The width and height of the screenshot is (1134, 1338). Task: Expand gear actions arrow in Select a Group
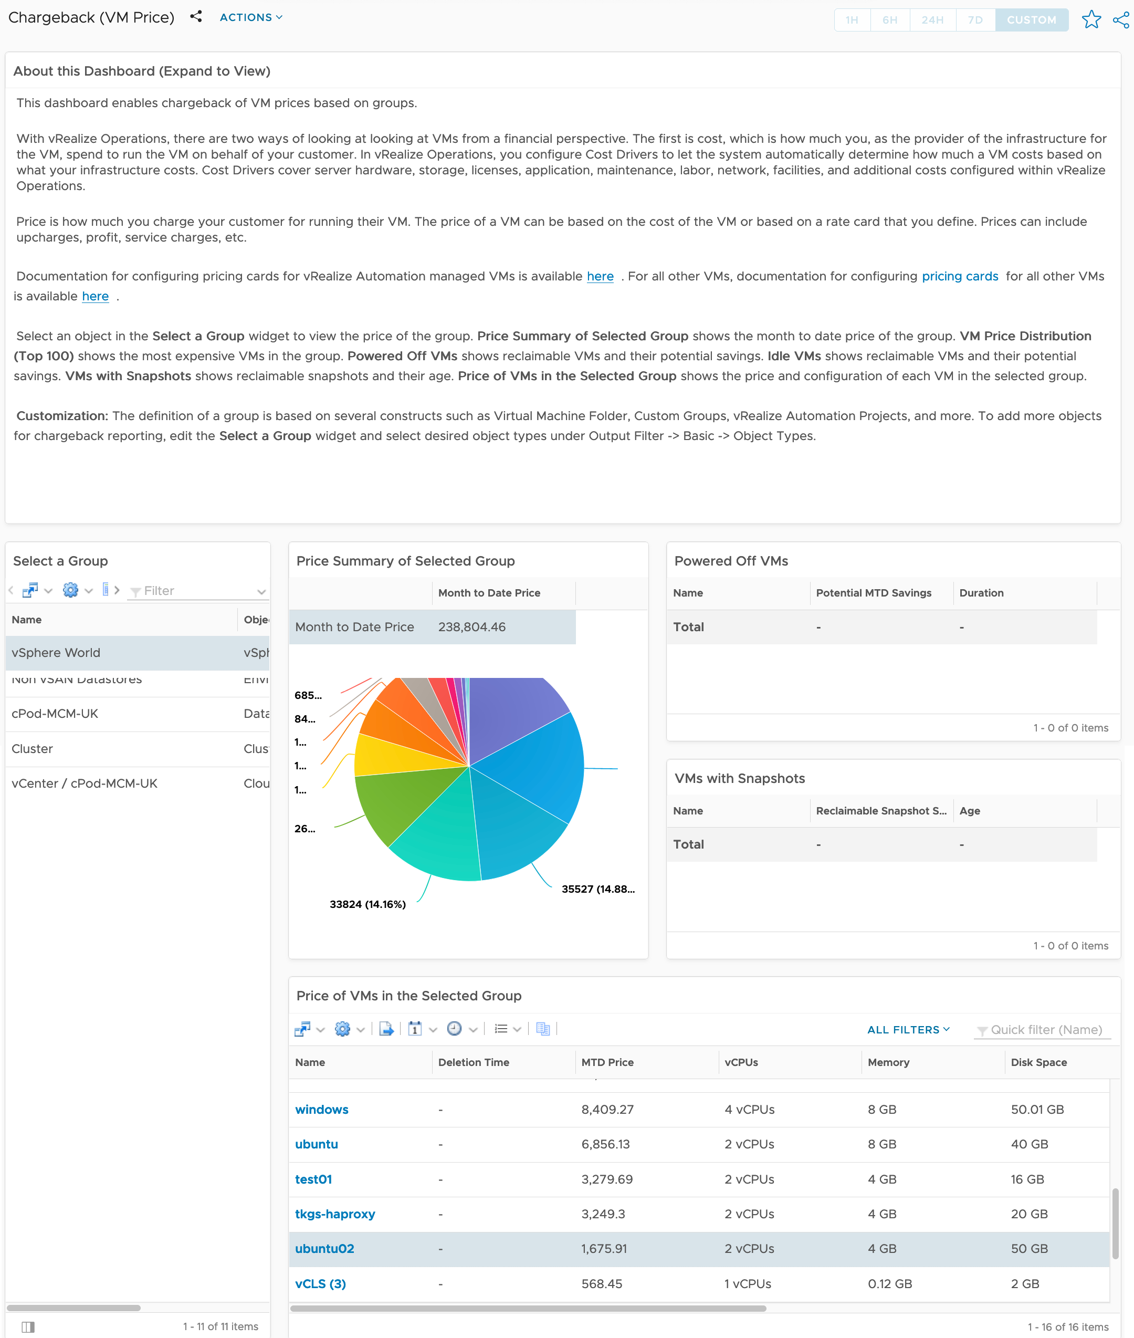tap(89, 591)
